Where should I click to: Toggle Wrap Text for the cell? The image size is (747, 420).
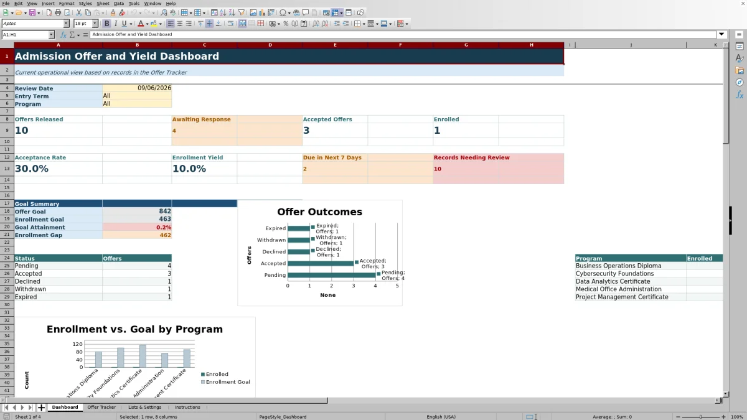click(x=230, y=24)
